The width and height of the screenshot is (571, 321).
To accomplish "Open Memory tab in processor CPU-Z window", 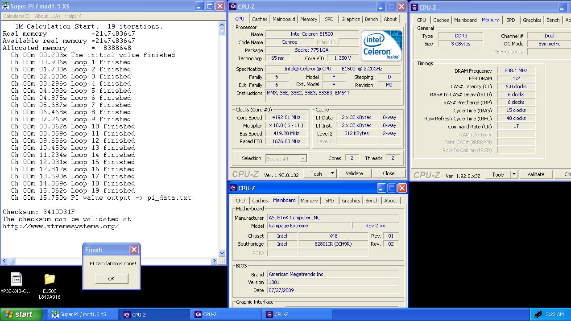I will pos(309,19).
